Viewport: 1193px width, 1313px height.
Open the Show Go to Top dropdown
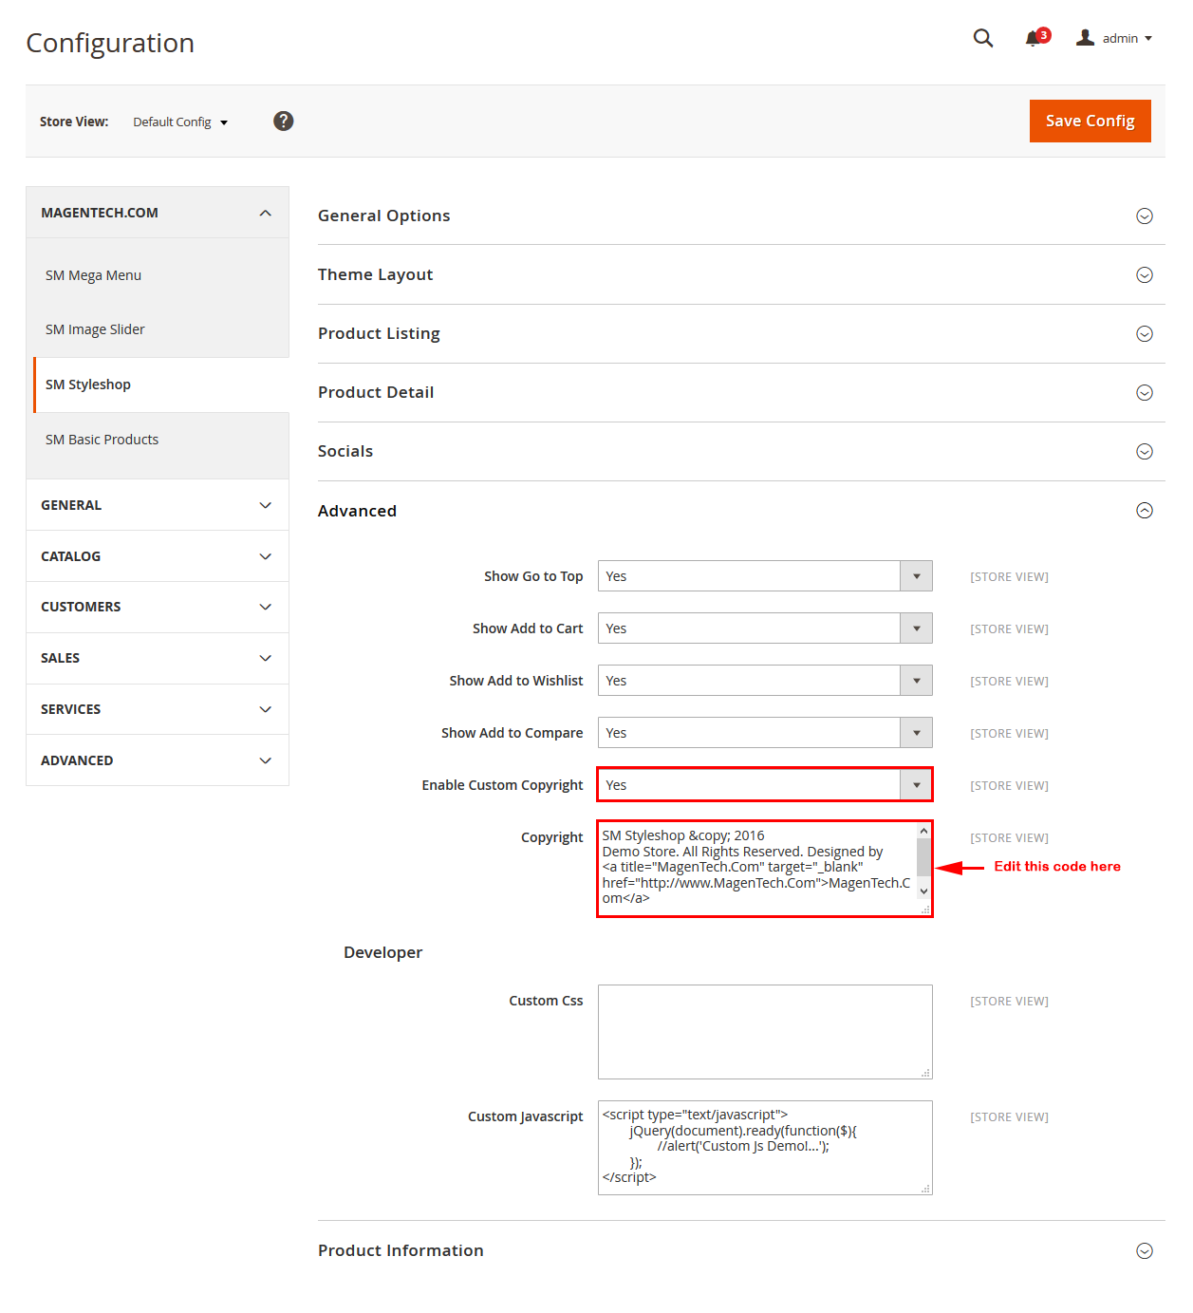[x=764, y=576]
